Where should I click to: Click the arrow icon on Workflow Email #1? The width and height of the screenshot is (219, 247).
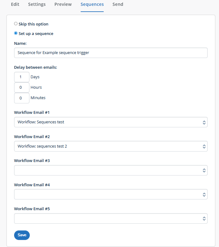pos(204,122)
